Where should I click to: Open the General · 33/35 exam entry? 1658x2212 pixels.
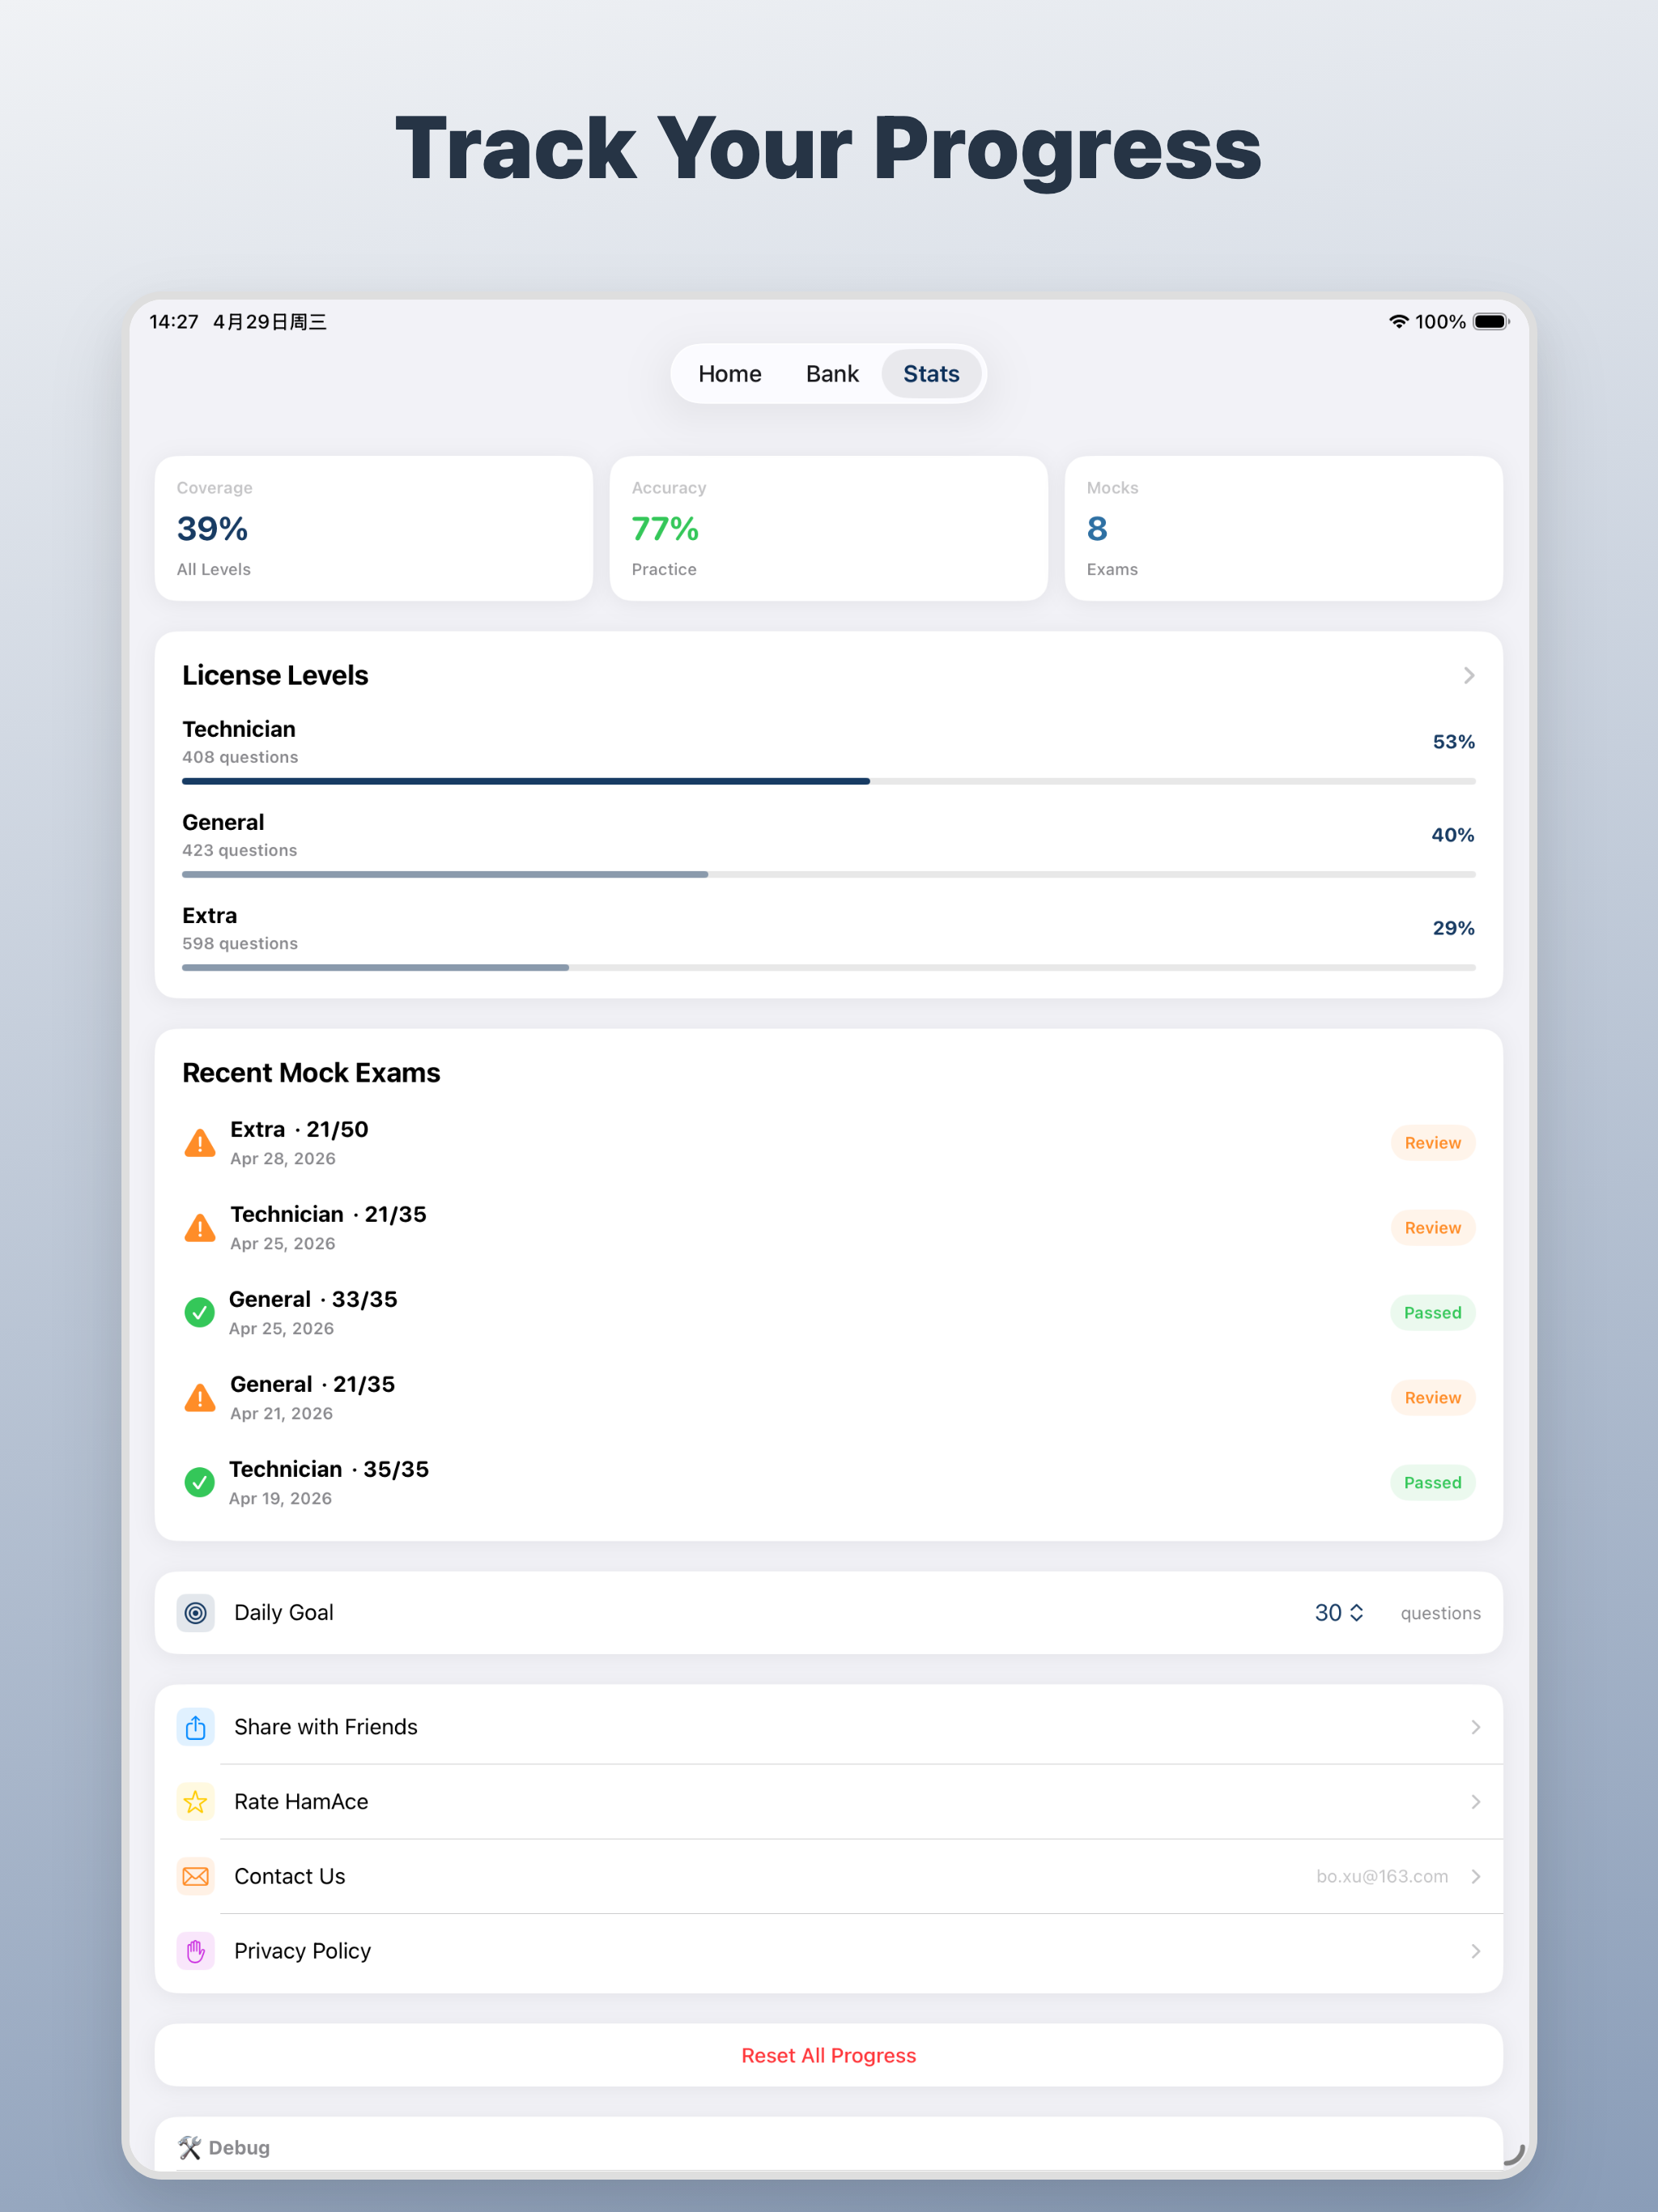[x=829, y=1313]
